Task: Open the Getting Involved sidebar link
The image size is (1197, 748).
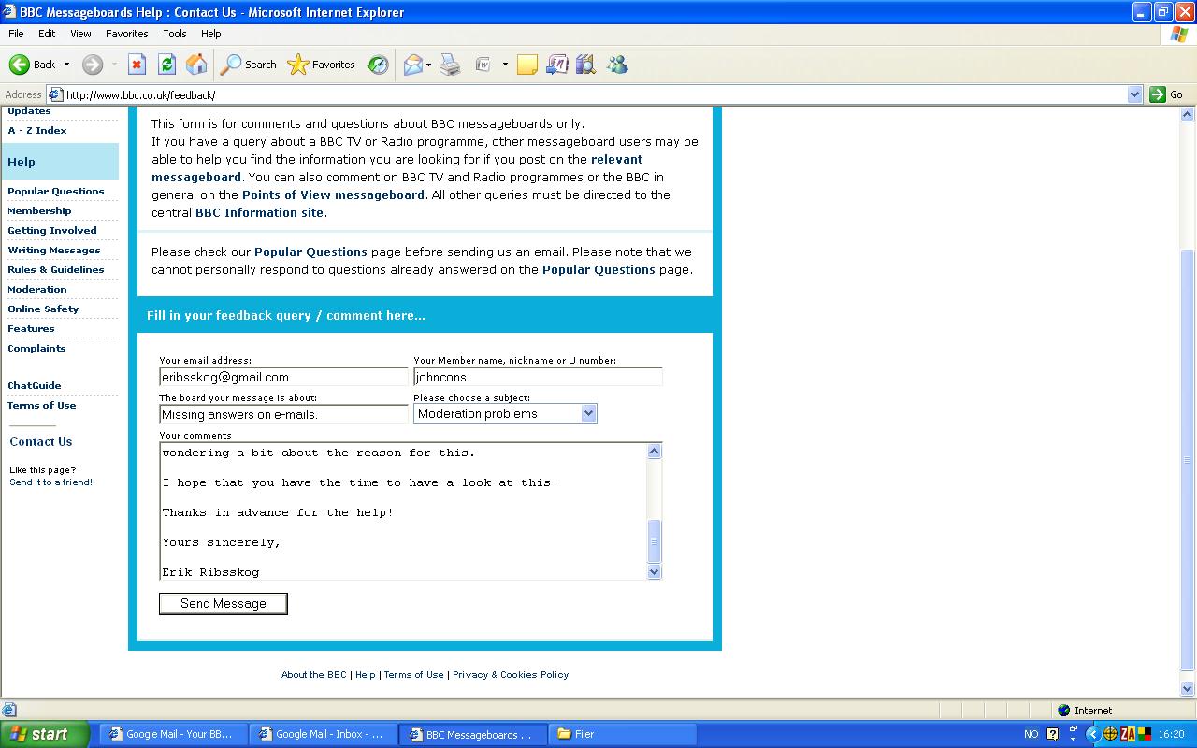Action: [52, 230]
